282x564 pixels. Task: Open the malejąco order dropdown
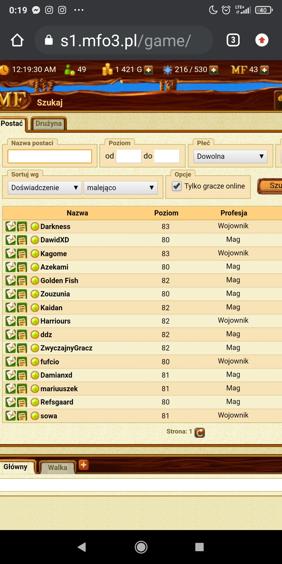120,188
